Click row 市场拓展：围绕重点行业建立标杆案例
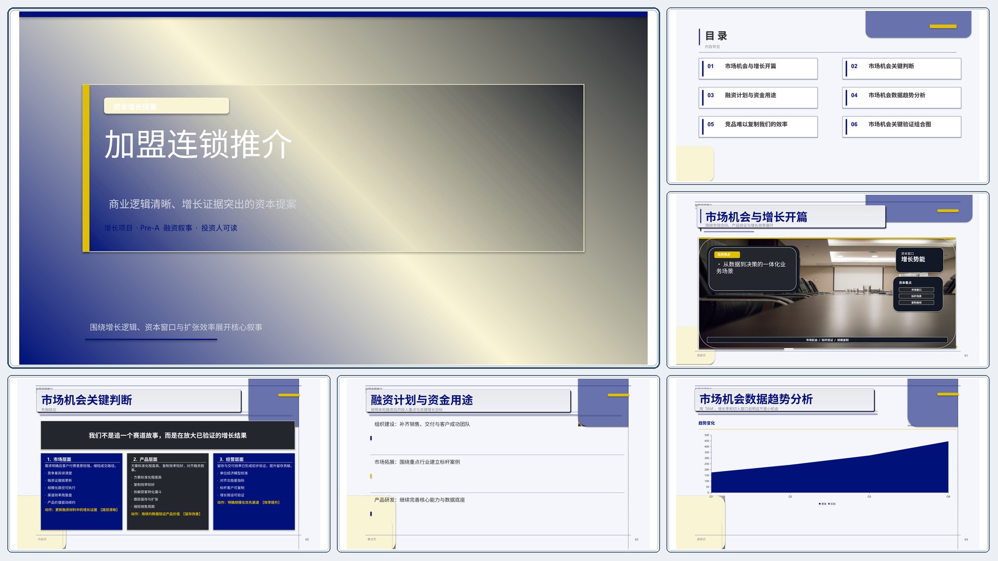The width and height of the screenshot is (998, 561). [x=417, y=462]
